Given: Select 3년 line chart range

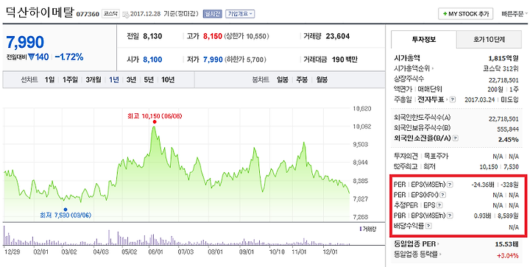Looking at the screenshot, I should tap(131, 80).
